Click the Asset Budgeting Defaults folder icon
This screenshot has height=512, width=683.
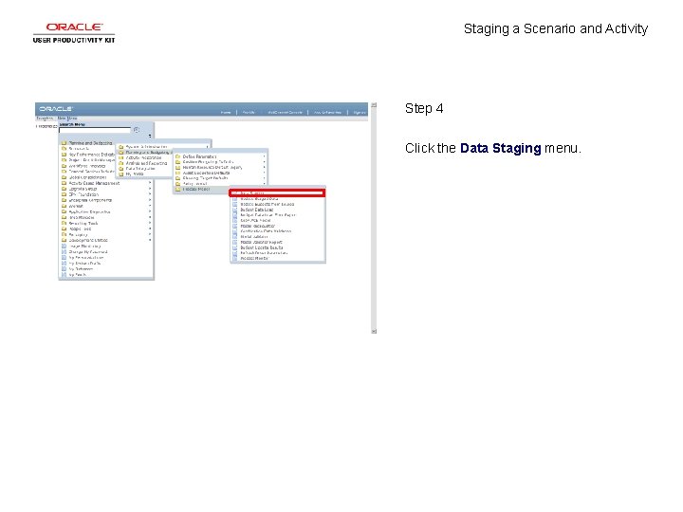[177, 173]
